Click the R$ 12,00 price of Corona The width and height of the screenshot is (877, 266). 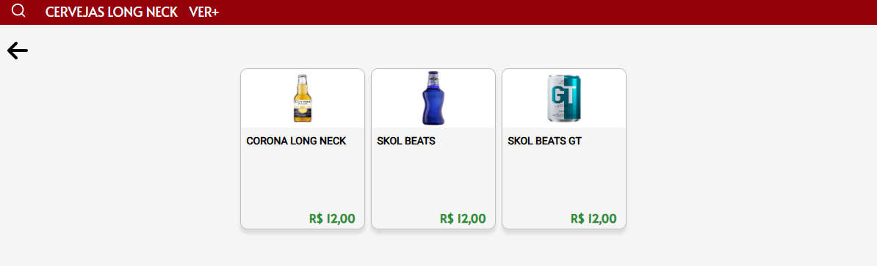point(332,218)
